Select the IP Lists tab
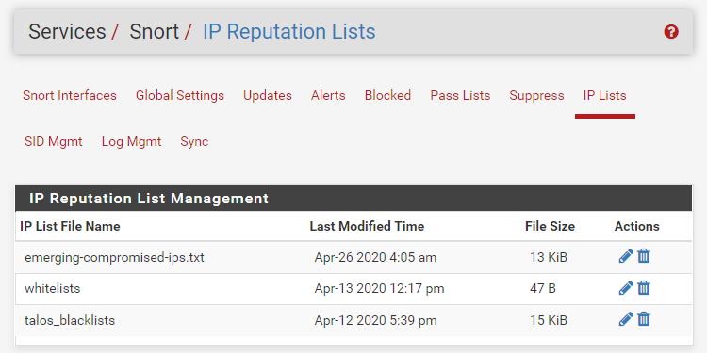Image resolution: width=707 pixels, height=353 pixels. tap(604, 95)
